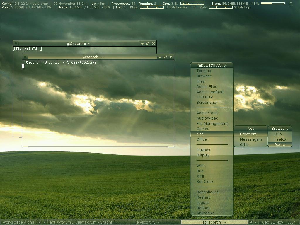300x225 pixels.
Task: Click Run in the root menu
Action: (x=212, y=171)
